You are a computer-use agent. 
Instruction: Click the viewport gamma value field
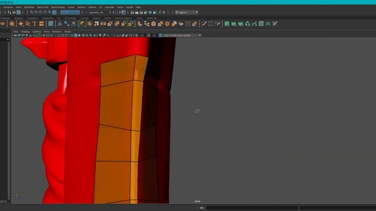pyautogui.click(x=154, y=35)
